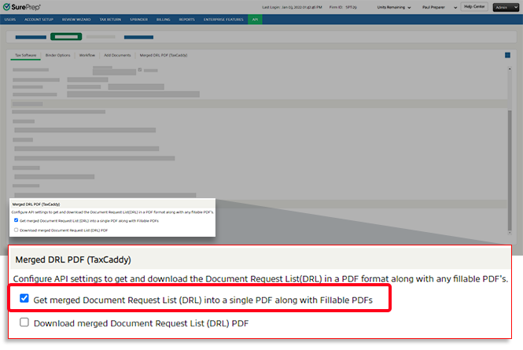This screenshot has height=350, width=523.
Task: Click the green highlighted step pill
Action: (x=66, y=37)
